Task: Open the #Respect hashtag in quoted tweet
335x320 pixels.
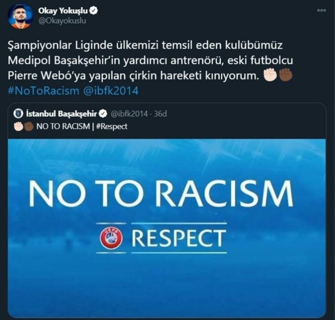Action: pyautogui.click(x=111, y=126)
